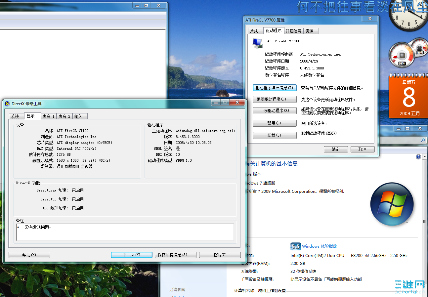
Task: Click the search magnifier icon in system window
Action: (x=423, y=141)
